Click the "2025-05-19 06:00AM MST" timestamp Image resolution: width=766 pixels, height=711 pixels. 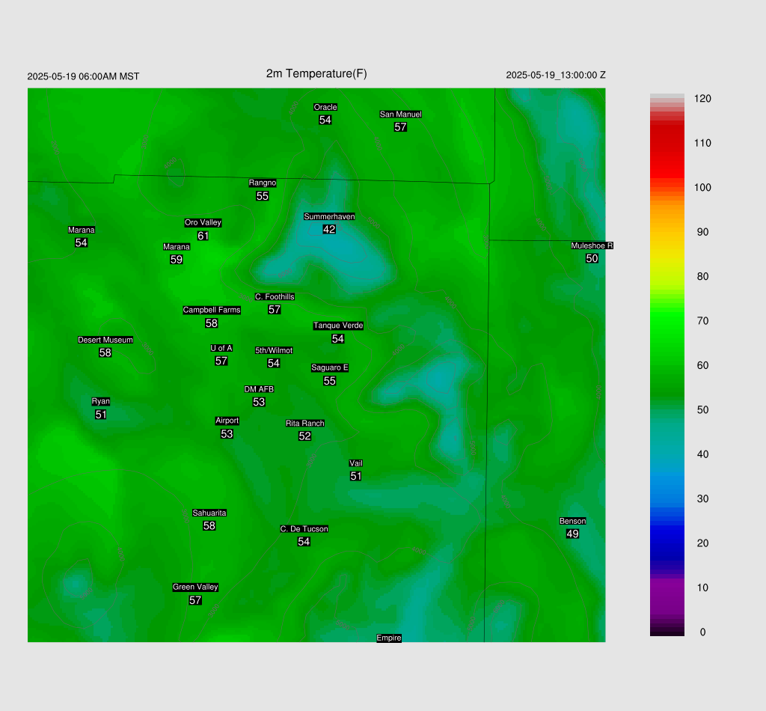click(83, 76)
